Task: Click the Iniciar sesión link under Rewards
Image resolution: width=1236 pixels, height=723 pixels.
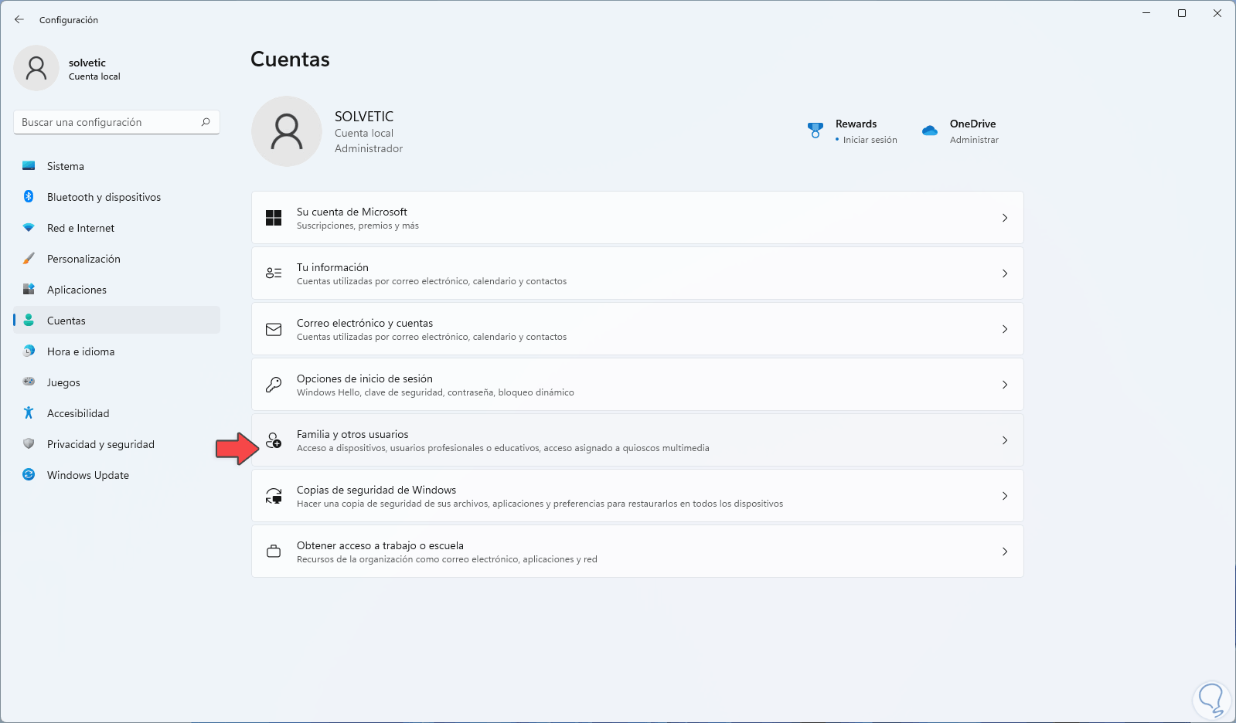Action: [x=870, y=140]
